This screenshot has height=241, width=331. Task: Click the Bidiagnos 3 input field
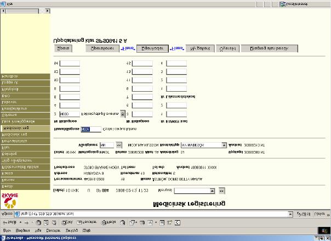click(142, 114)
